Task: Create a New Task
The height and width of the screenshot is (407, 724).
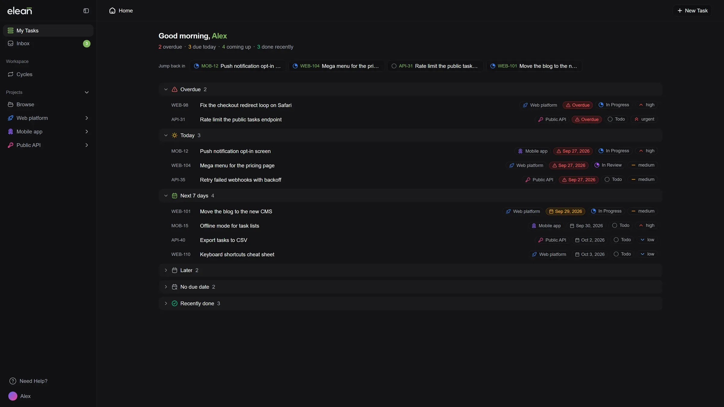Action: click(x=692, y=11)
